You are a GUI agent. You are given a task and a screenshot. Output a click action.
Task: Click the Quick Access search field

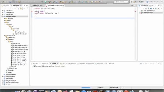(x=121, y=2)
